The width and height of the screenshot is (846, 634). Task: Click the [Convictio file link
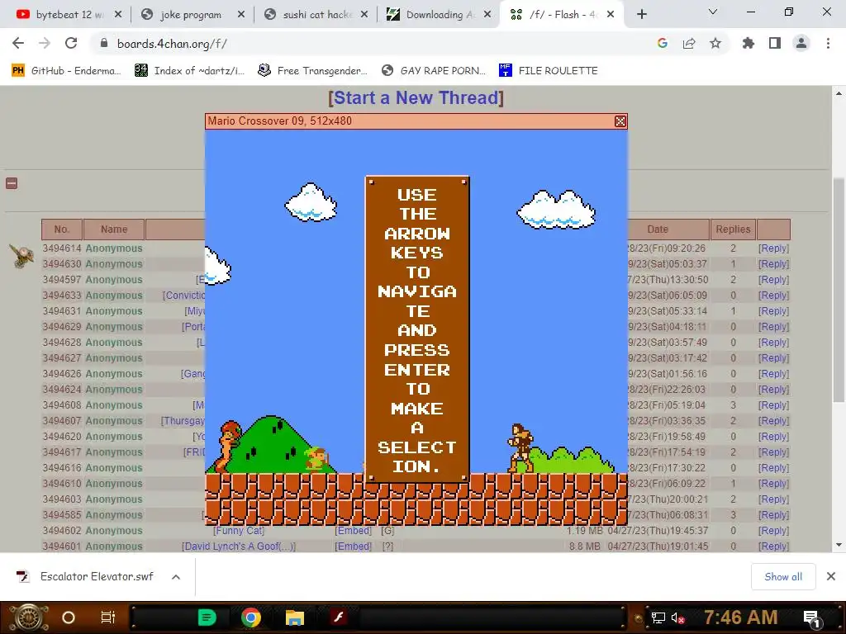[183, 295]
